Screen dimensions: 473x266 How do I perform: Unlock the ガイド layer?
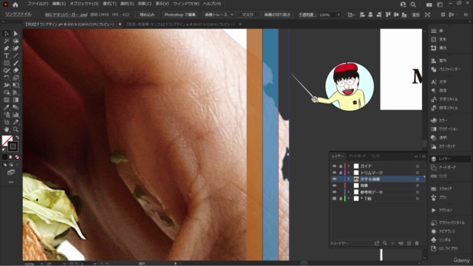tap(341, 166)
